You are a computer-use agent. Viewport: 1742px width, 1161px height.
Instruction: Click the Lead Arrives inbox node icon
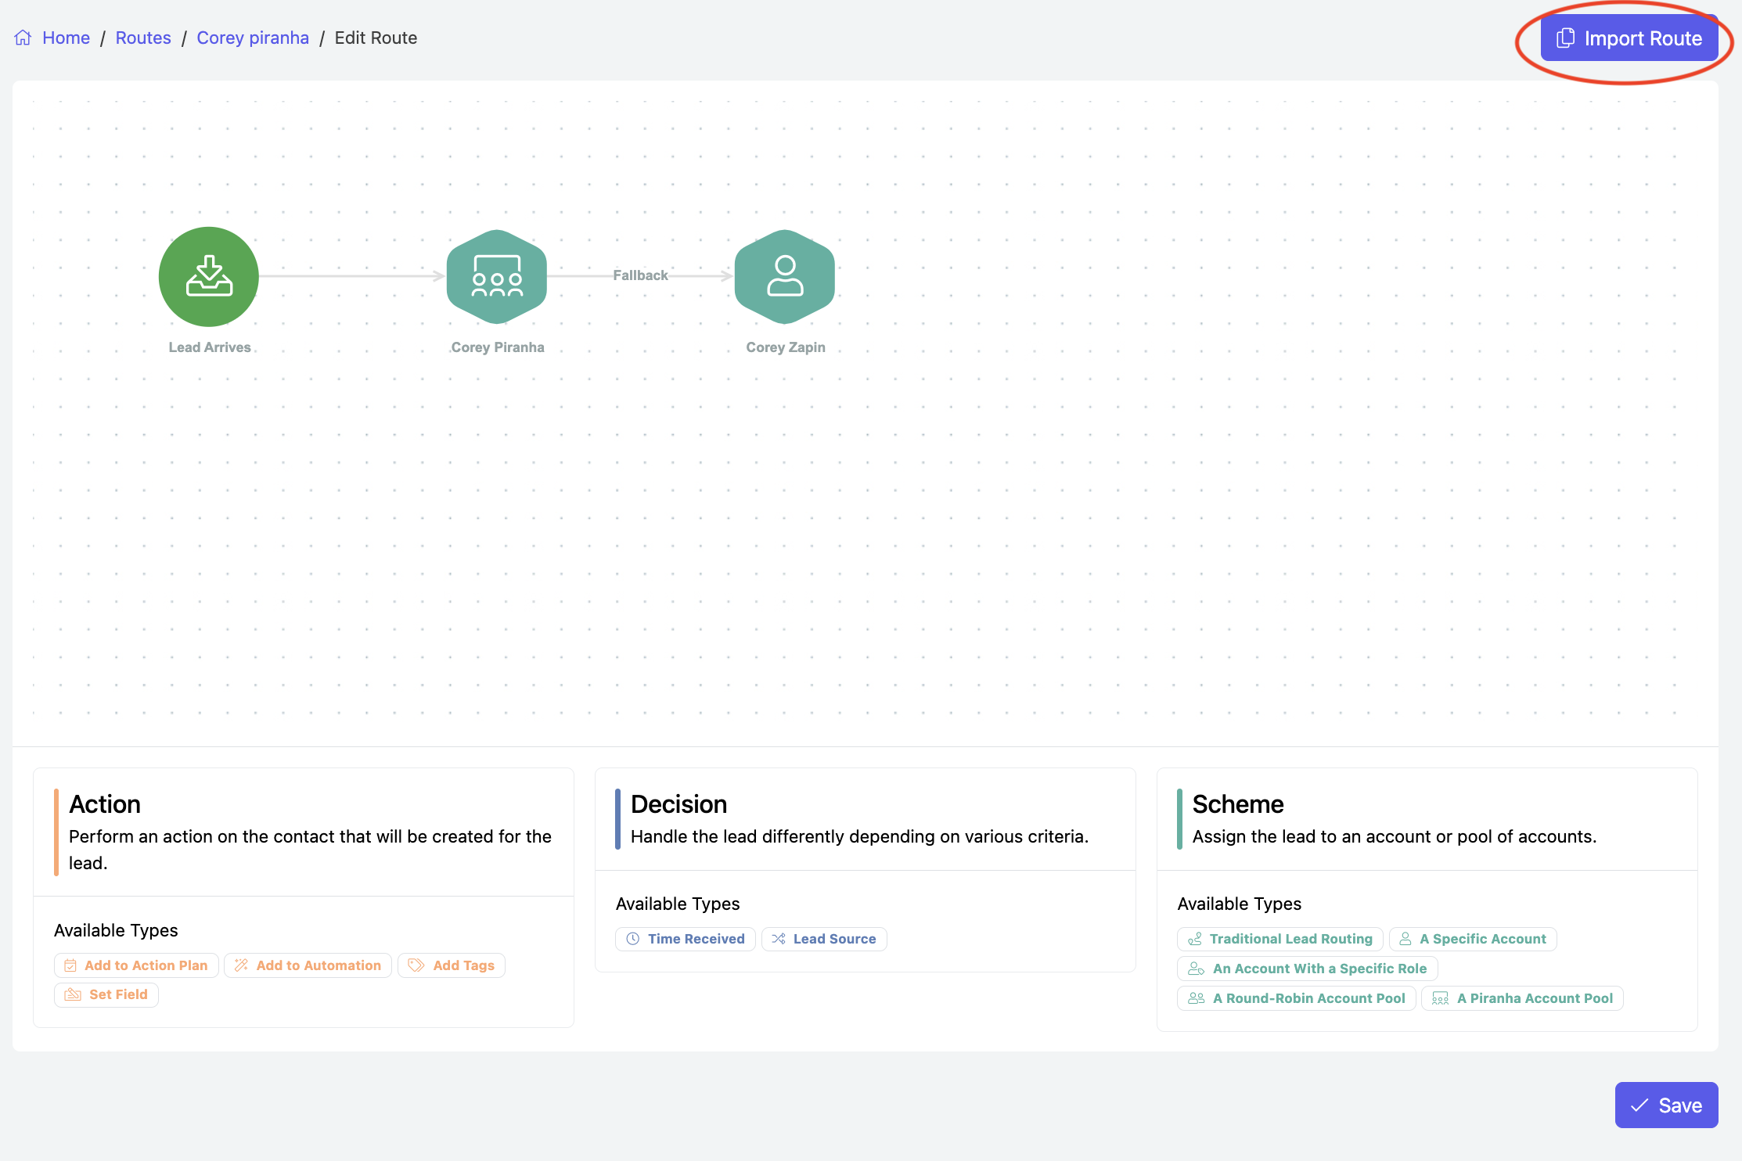[209, 276]
